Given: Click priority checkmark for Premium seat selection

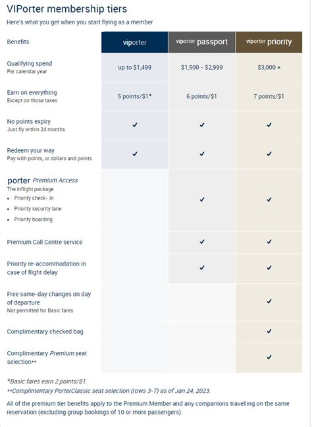Looking at the screenshot, I should (269, 357).
